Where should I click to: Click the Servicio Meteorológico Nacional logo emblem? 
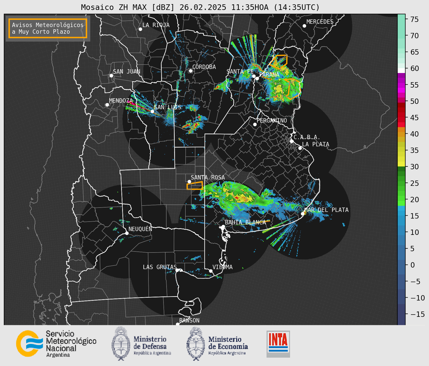(29, 343)
